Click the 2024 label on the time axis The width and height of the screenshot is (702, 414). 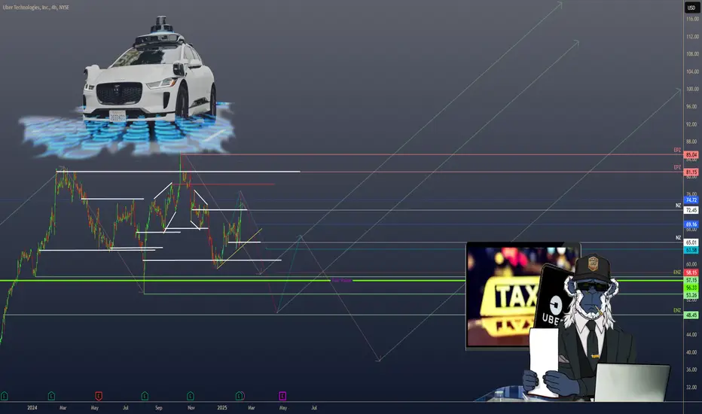pyautogui.click(x=32, y=408)
